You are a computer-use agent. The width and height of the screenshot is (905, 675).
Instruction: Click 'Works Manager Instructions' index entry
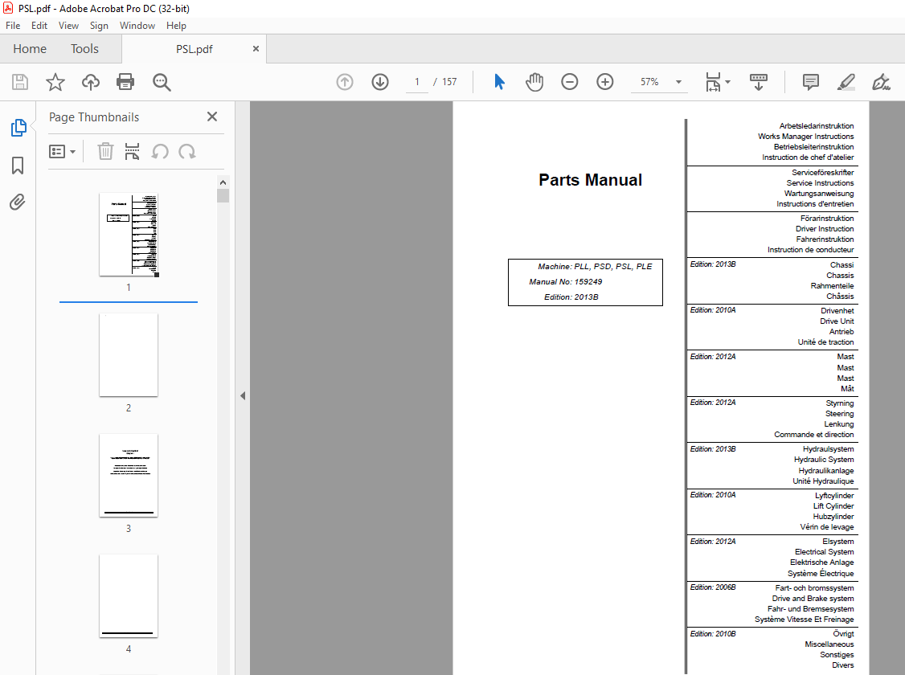click(x=805, y=136)
